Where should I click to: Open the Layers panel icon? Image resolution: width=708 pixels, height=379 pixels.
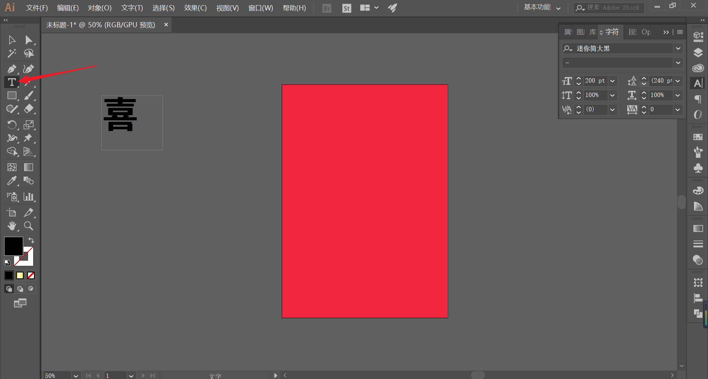pos(698,53)
